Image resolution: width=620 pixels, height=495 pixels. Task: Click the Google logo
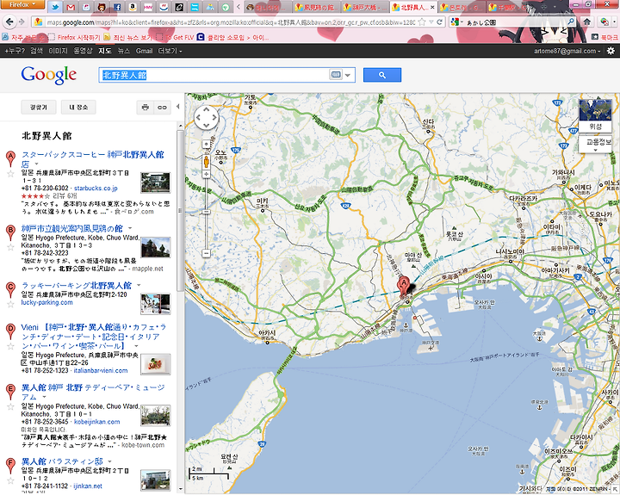49,75
